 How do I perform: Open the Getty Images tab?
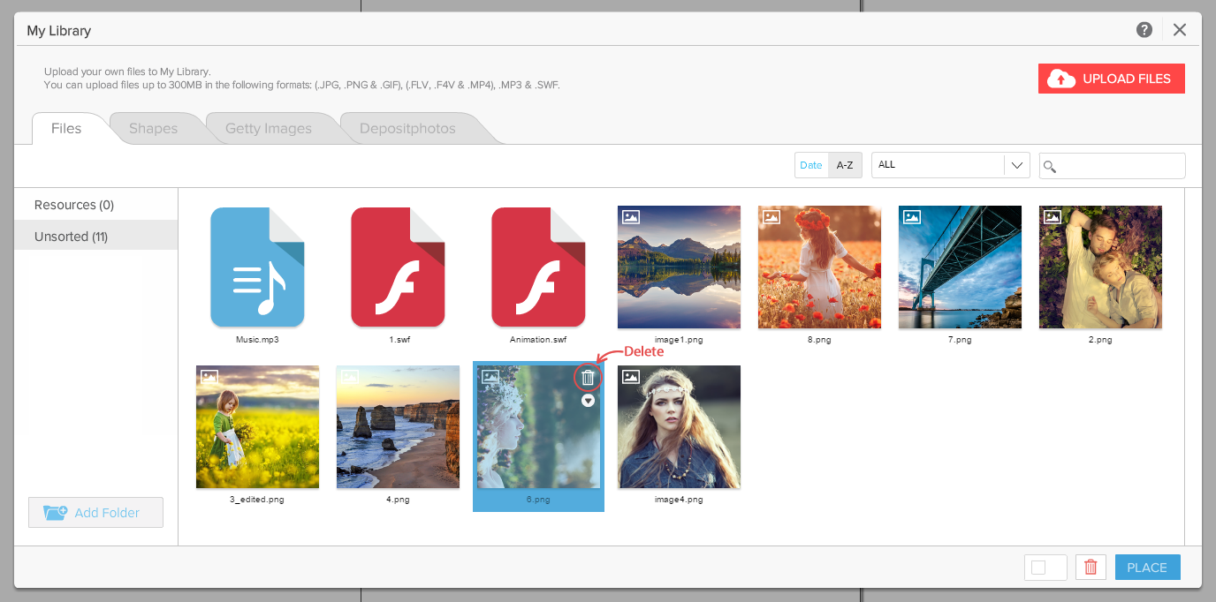[x=269, y=129]
